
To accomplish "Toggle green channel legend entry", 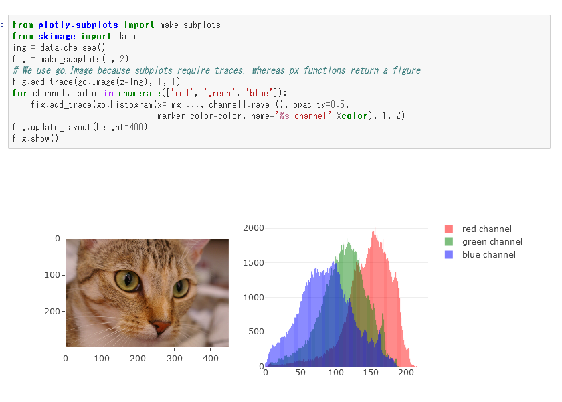I will 484,242.
